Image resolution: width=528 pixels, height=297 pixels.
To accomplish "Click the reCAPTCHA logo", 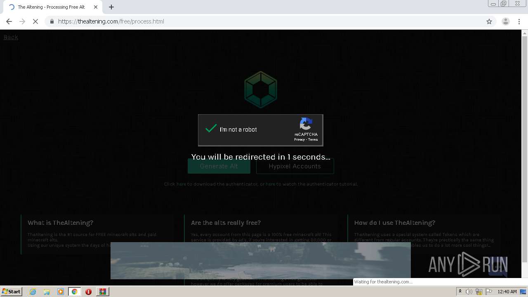I will pos(306,124).
